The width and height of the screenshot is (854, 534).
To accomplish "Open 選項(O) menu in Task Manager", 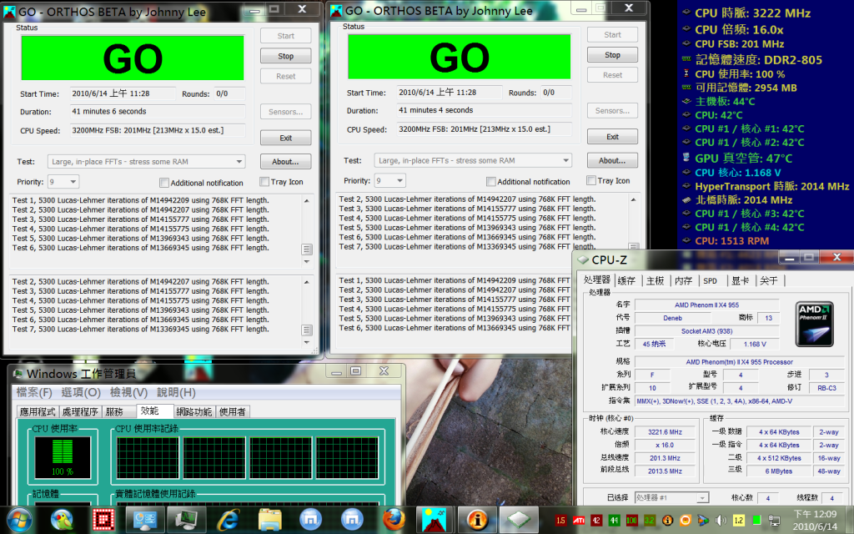I will point(81,392).
